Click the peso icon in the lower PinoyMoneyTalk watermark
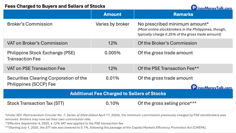This screenshot has width=236, height=133. coord(194,88)
